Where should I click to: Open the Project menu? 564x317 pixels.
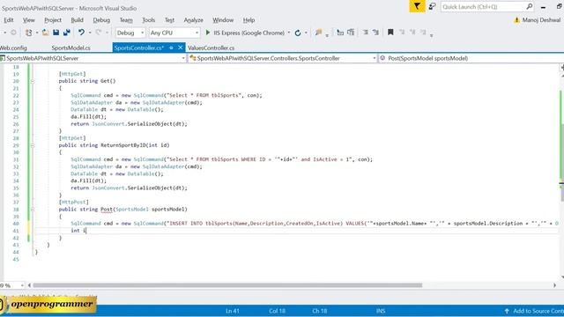tap(53, 20)
